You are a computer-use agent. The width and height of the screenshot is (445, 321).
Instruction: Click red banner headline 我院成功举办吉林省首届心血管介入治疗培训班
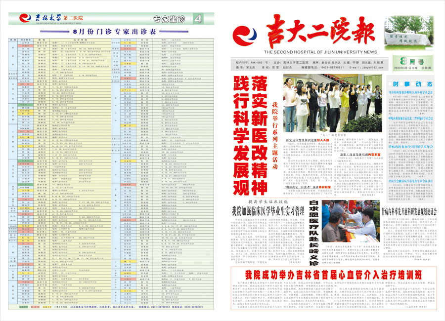point(333,275)
